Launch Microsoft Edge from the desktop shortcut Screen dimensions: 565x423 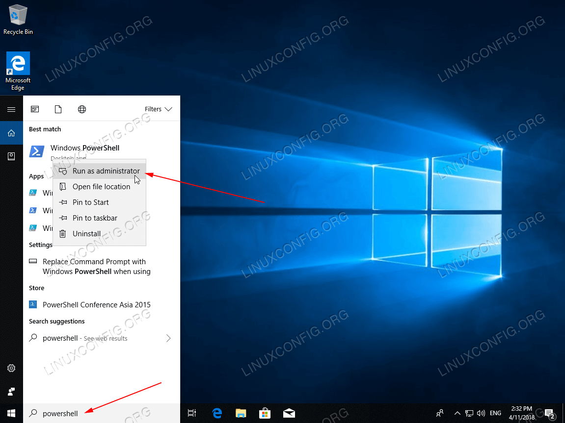pos(18,71)
